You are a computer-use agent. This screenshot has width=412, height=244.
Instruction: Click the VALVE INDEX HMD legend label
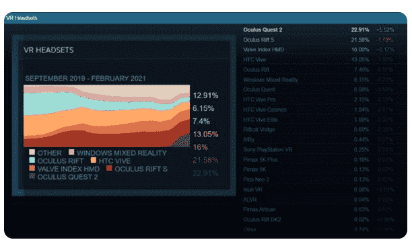tap(68, 169)
